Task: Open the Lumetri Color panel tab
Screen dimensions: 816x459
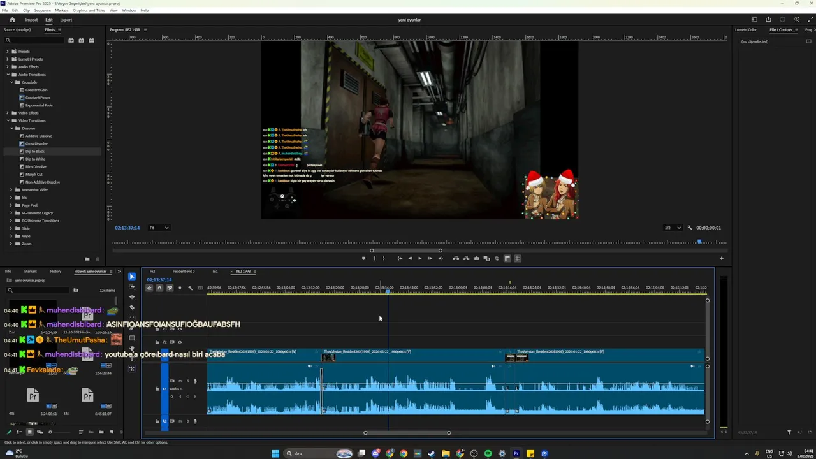Action: (x=746, y=30)
